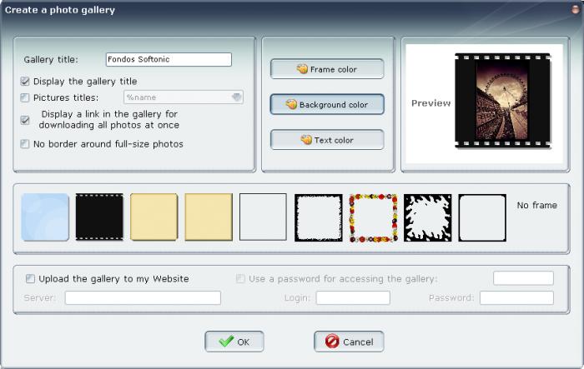Screen dimensions: 584x369
Task: Toggle Use a password for accessing gallery
Action: pyautogui.click(x=240, y=278)
